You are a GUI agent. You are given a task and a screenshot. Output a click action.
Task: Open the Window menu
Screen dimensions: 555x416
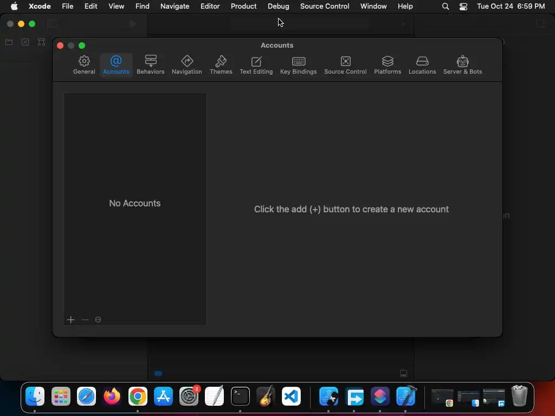[373, 6]
